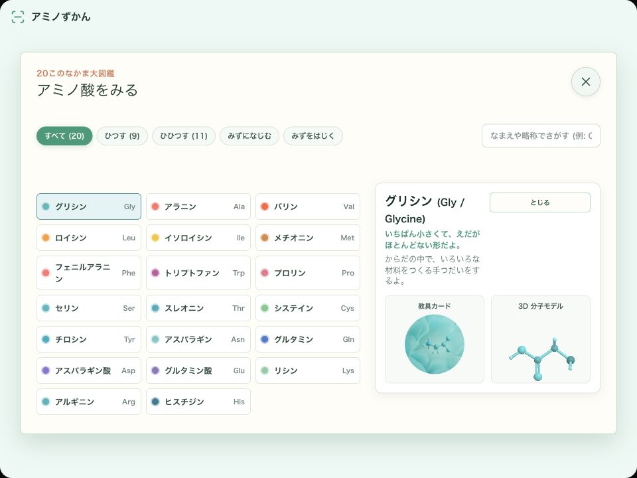Open the ヒスチジン His card
The image size is (637, 478).
[198, 402]
